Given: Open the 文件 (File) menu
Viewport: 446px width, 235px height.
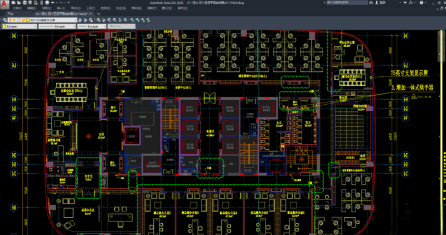Looking at the screenshot, I should (x=17, y=8).
